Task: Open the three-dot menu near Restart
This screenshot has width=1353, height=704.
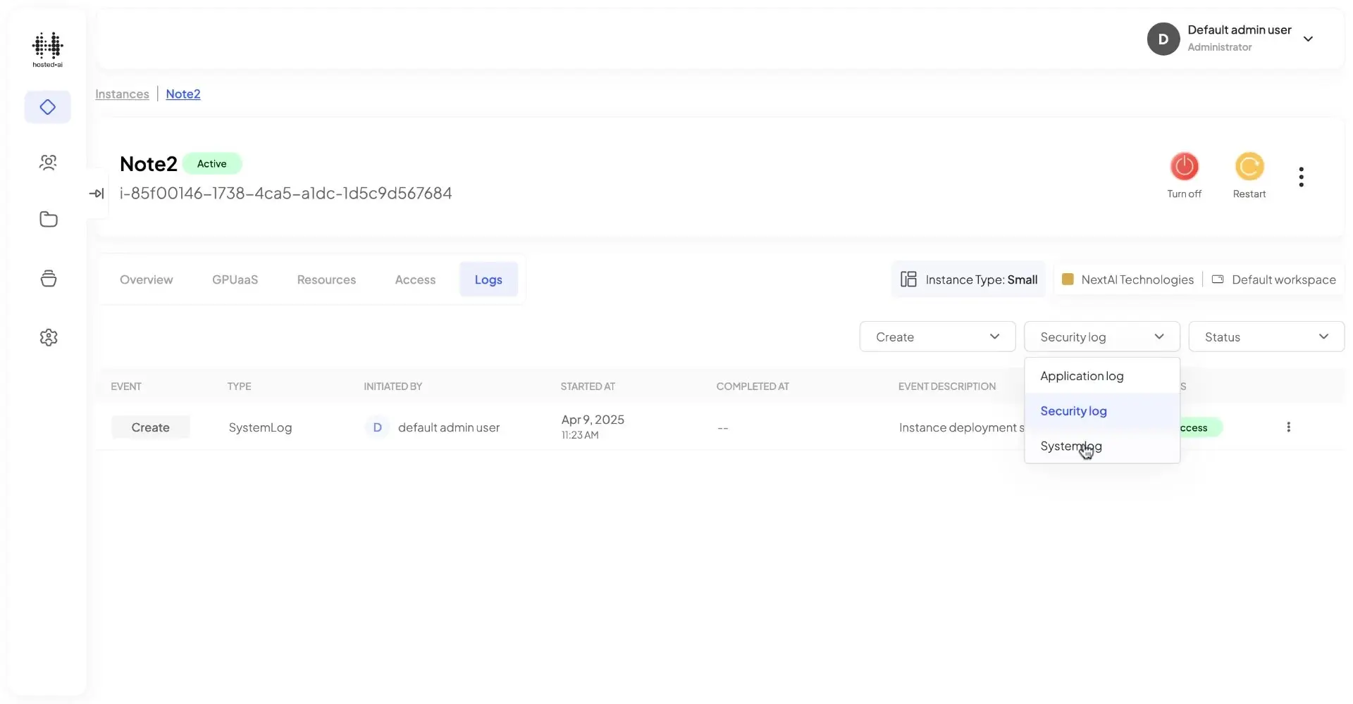Action: [1302, 176]
